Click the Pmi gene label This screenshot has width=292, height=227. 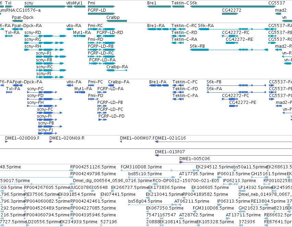[x=91, y=3]
